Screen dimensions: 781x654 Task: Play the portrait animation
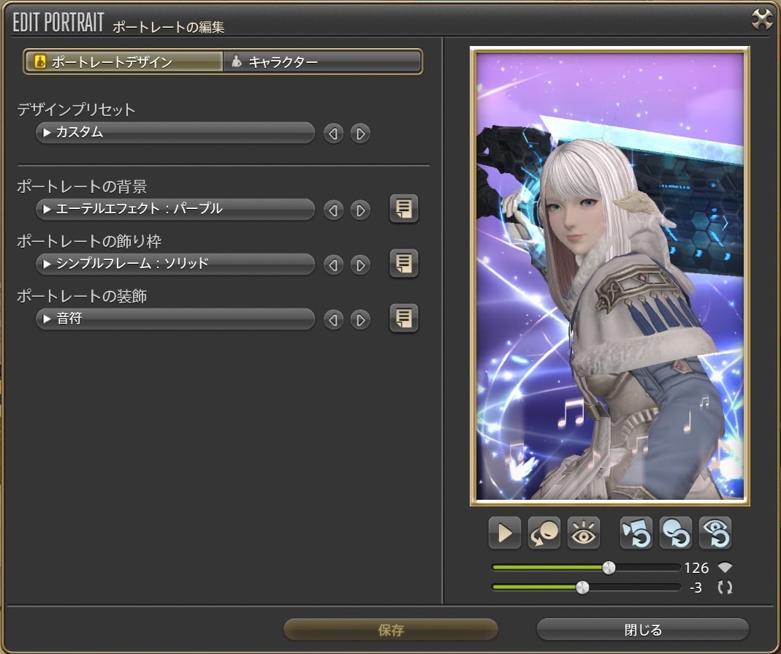504,533
